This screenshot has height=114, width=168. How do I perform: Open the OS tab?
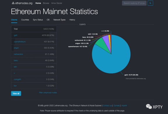click(48, 20)
